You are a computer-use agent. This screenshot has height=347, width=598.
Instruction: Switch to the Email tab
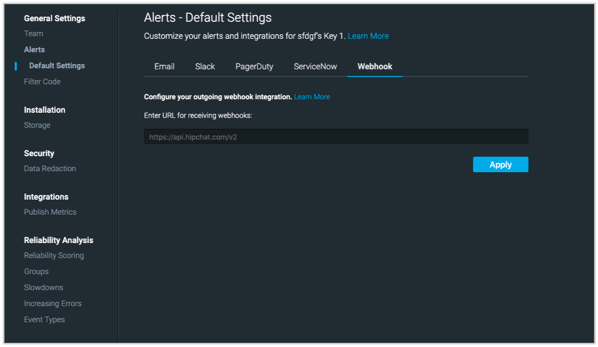point(165,66)
